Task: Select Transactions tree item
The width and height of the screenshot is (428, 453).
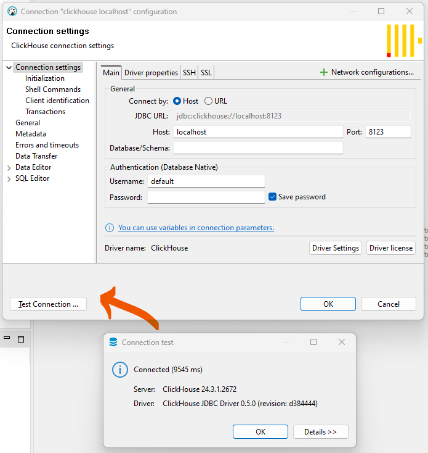Action: pos(45,112)
